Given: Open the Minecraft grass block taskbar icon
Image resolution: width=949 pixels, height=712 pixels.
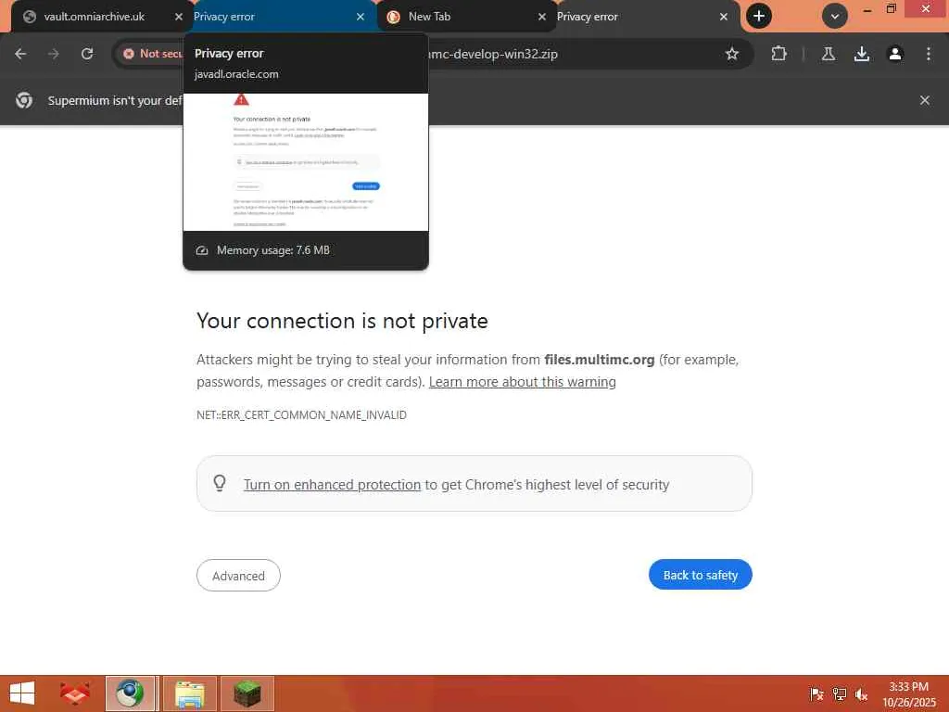Looking at the screenshot, I should coord(247,693).
